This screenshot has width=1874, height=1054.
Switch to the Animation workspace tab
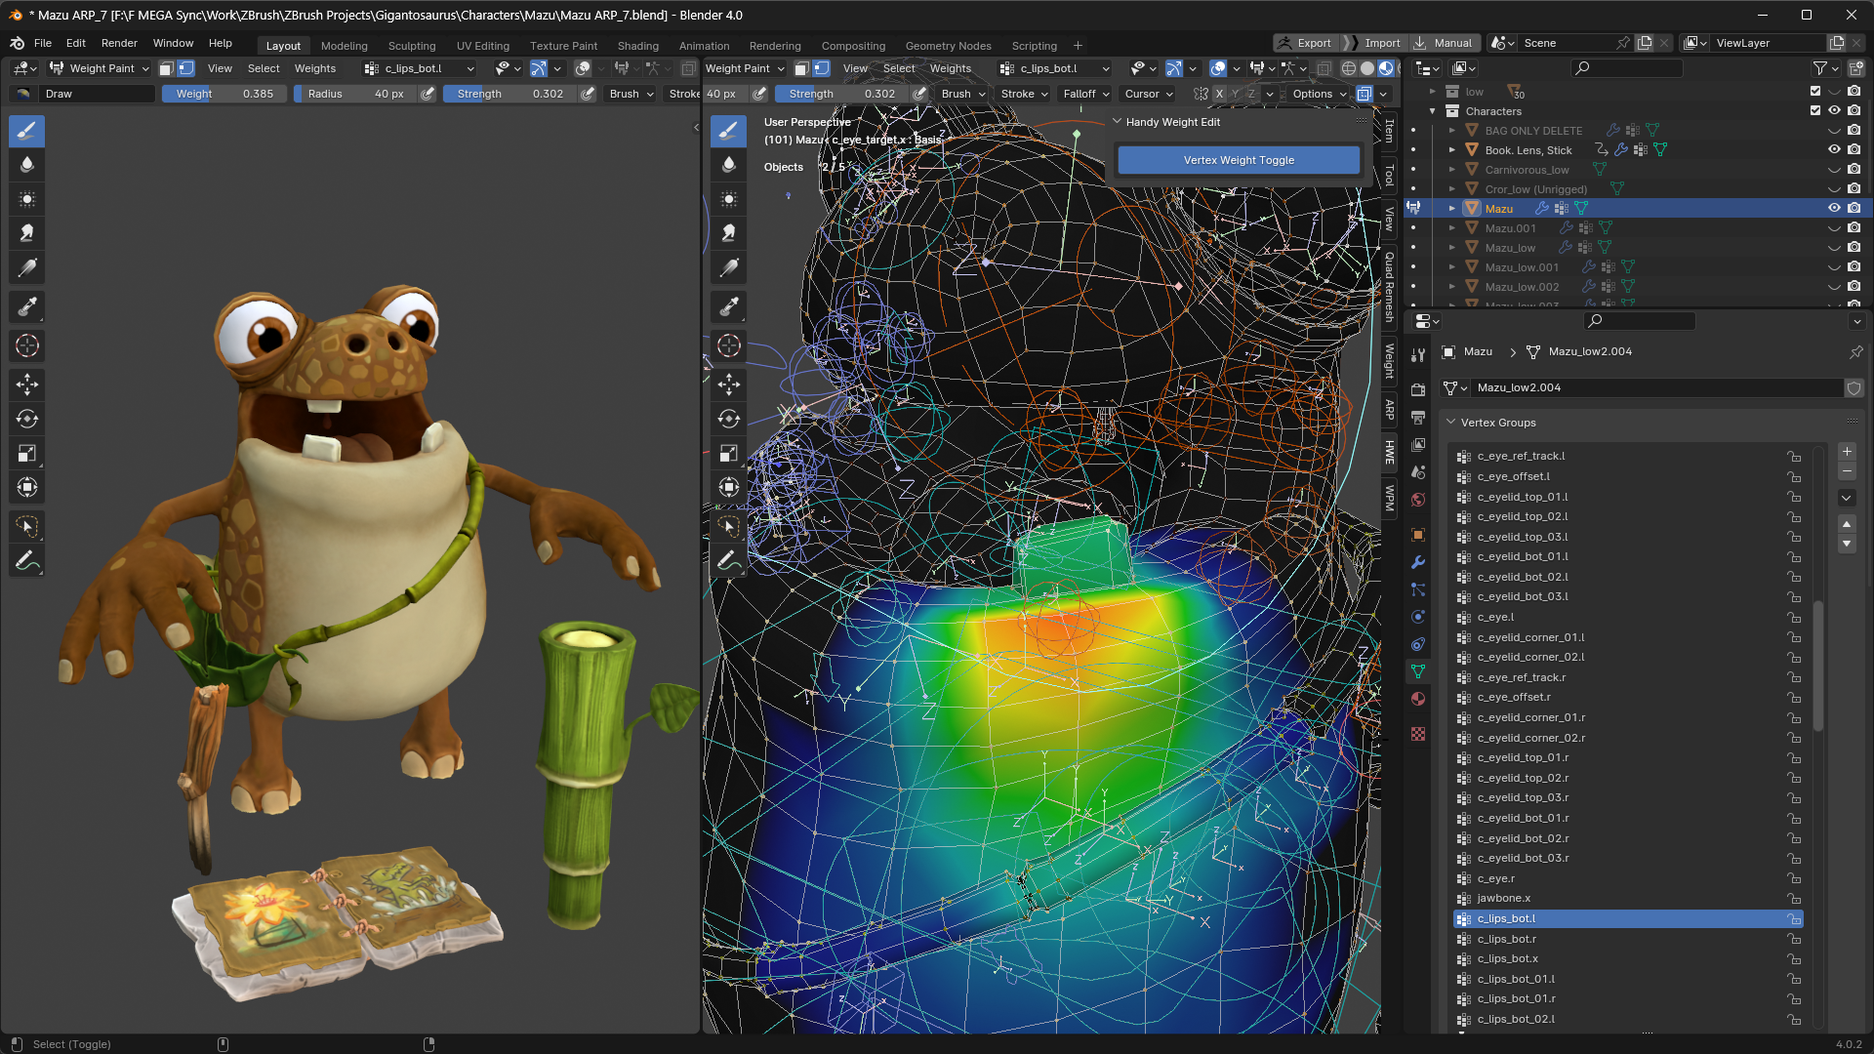704,46
